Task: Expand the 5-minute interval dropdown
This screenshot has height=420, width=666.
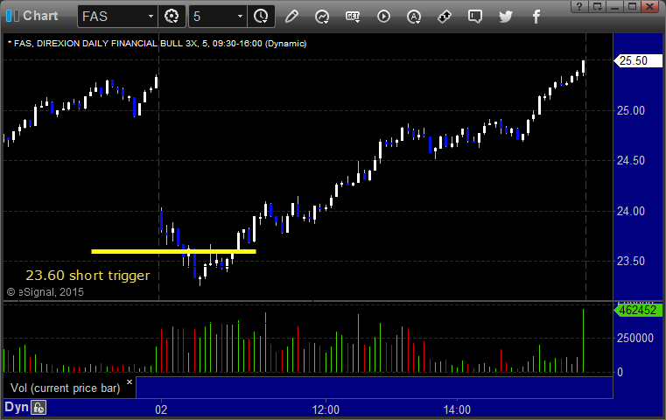Action: (240, 17)
